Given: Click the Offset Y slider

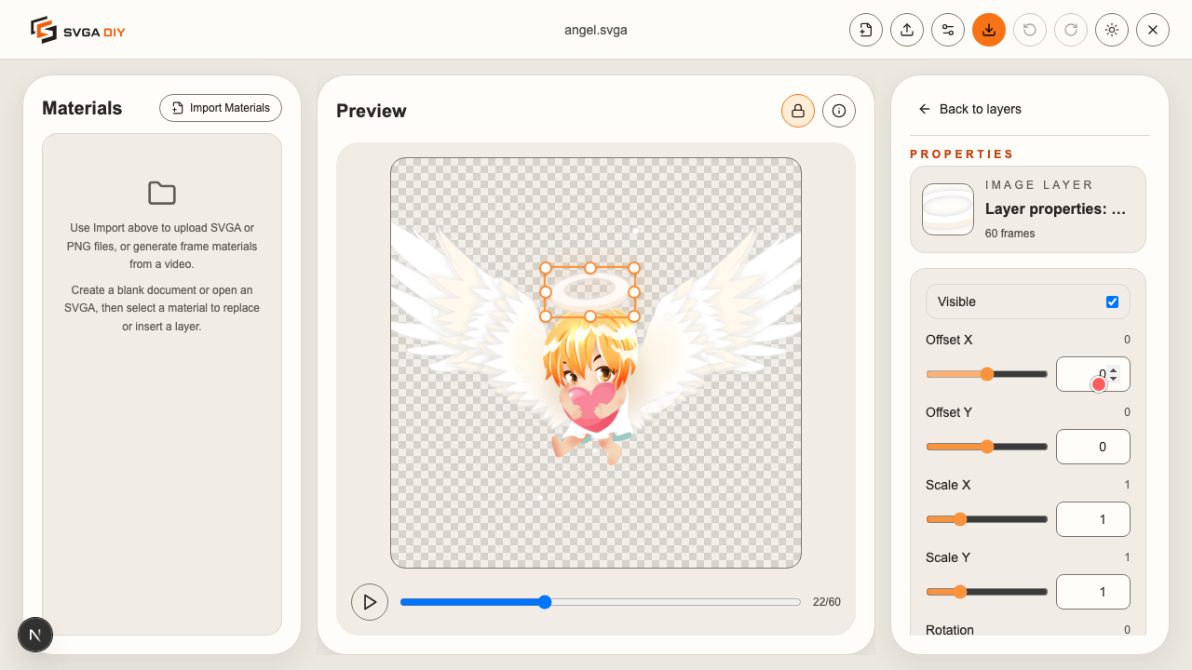Looking at the screenshot, I should coord(986,447).
